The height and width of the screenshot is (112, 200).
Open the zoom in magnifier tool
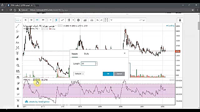[x=18, y=65]
